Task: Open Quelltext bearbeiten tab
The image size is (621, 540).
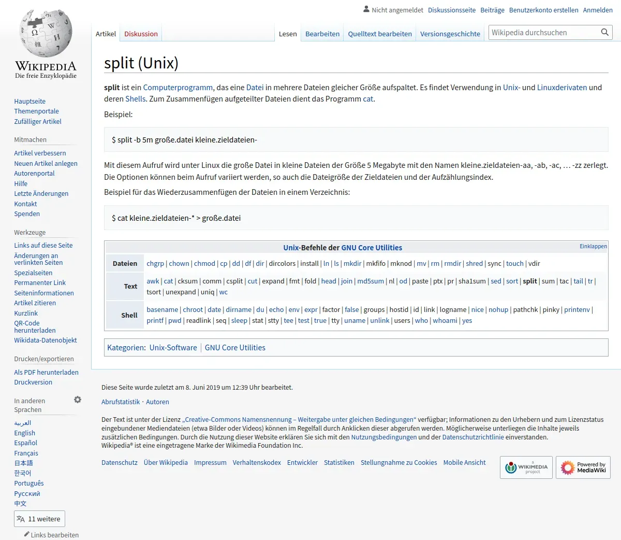Action: pos(380,34)
